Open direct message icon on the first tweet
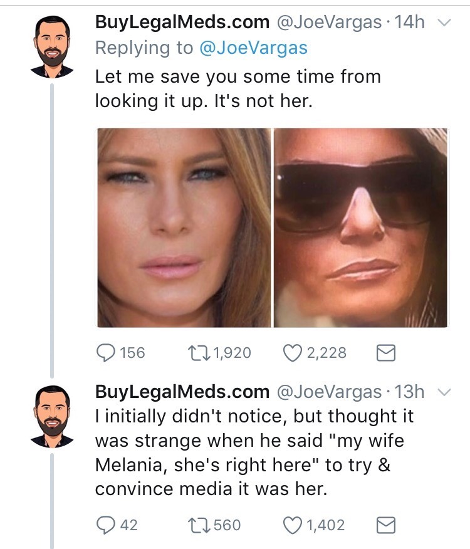Viewport: 470px width, 549px height. [x=383, y=353]
